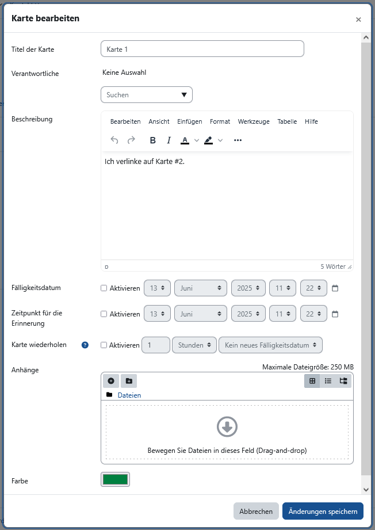Viewport: 375px width, 530px height.
Task: Undo the last edit in description editor
Action: [114, 140]
